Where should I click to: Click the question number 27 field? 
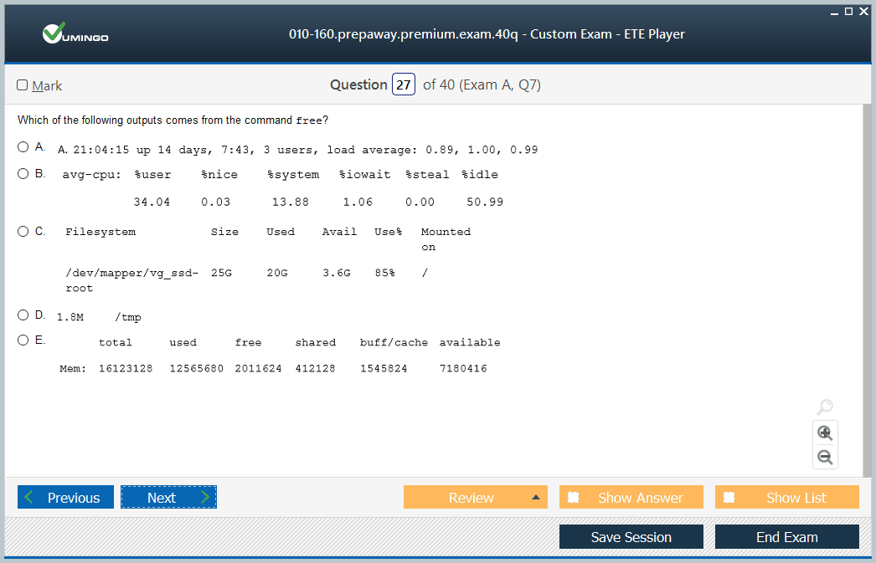[404, 85]
